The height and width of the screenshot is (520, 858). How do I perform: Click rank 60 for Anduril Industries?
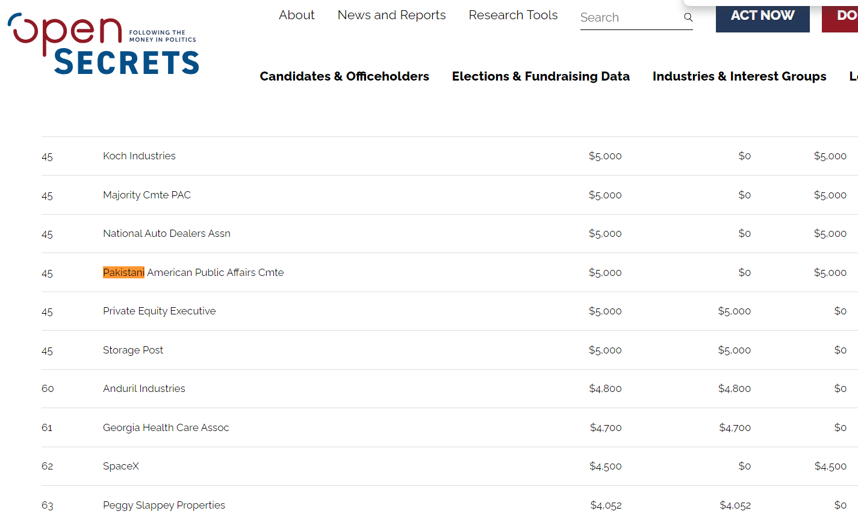point(48,388)
